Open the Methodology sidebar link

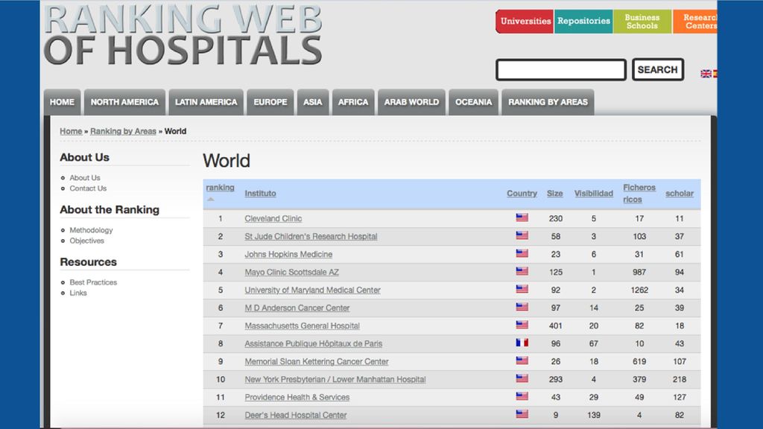(91, 230)
